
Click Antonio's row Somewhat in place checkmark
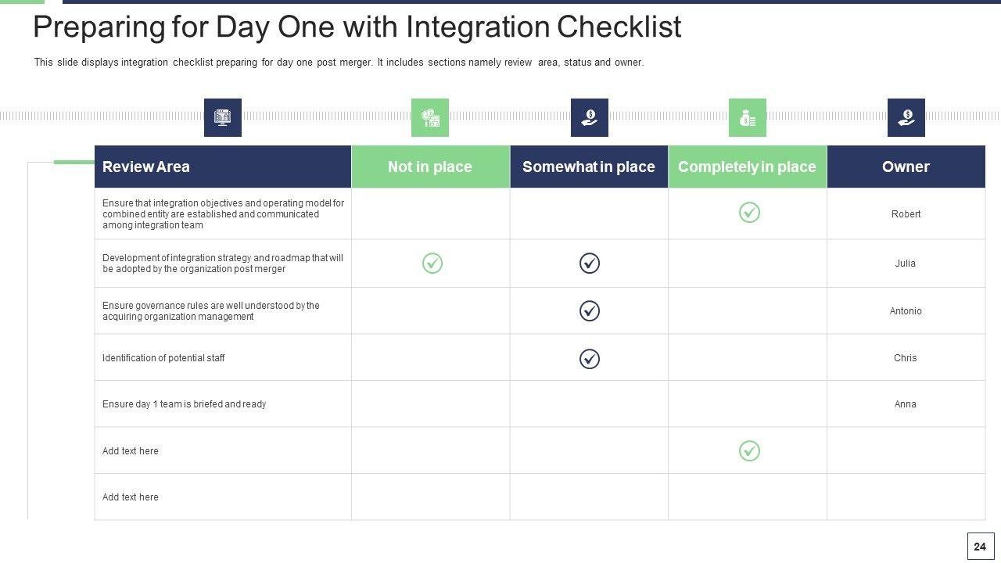click(x=590, y=311)
